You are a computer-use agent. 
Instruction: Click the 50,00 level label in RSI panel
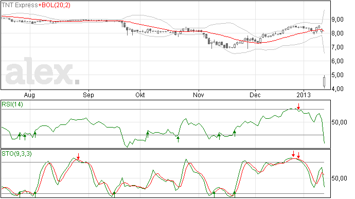coord(339,122)
